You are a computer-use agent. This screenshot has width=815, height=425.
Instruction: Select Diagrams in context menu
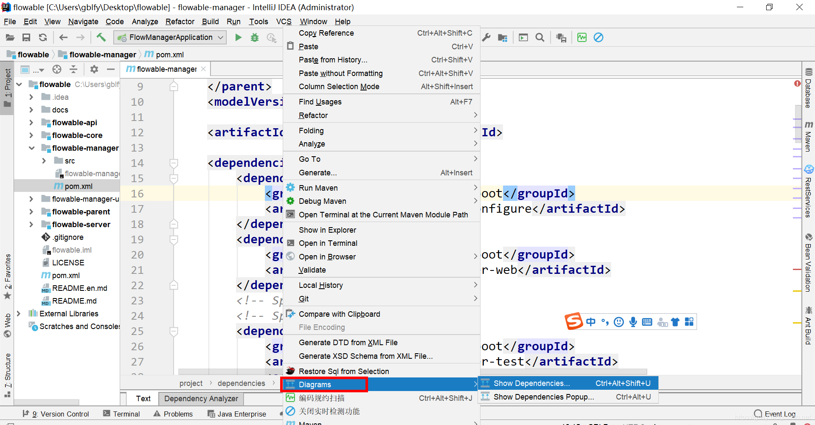(x=381, y=385)
